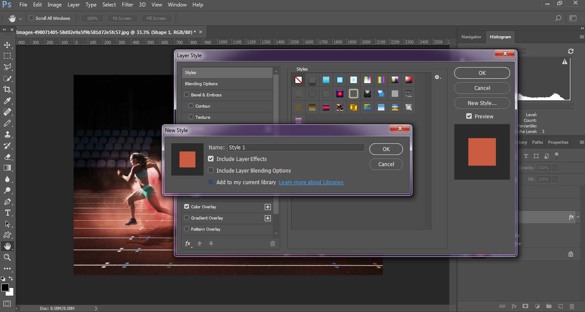Open the fx effects menu in Layer Style dialog
The width and height of the screenshot is (585, 312).
tap(188, 244)
